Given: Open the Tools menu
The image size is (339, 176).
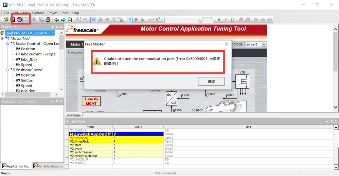Looking at the screenshot, I should tap(65, 13).
